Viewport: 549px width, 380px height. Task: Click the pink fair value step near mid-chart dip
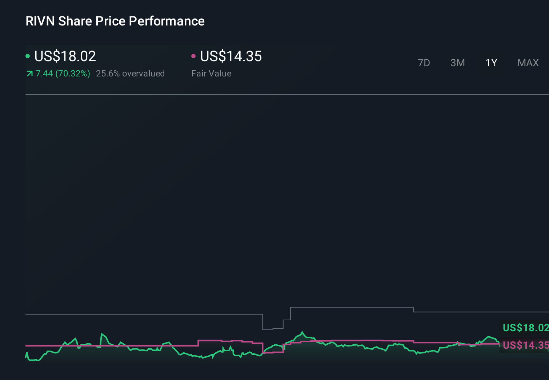coord(273,352)
